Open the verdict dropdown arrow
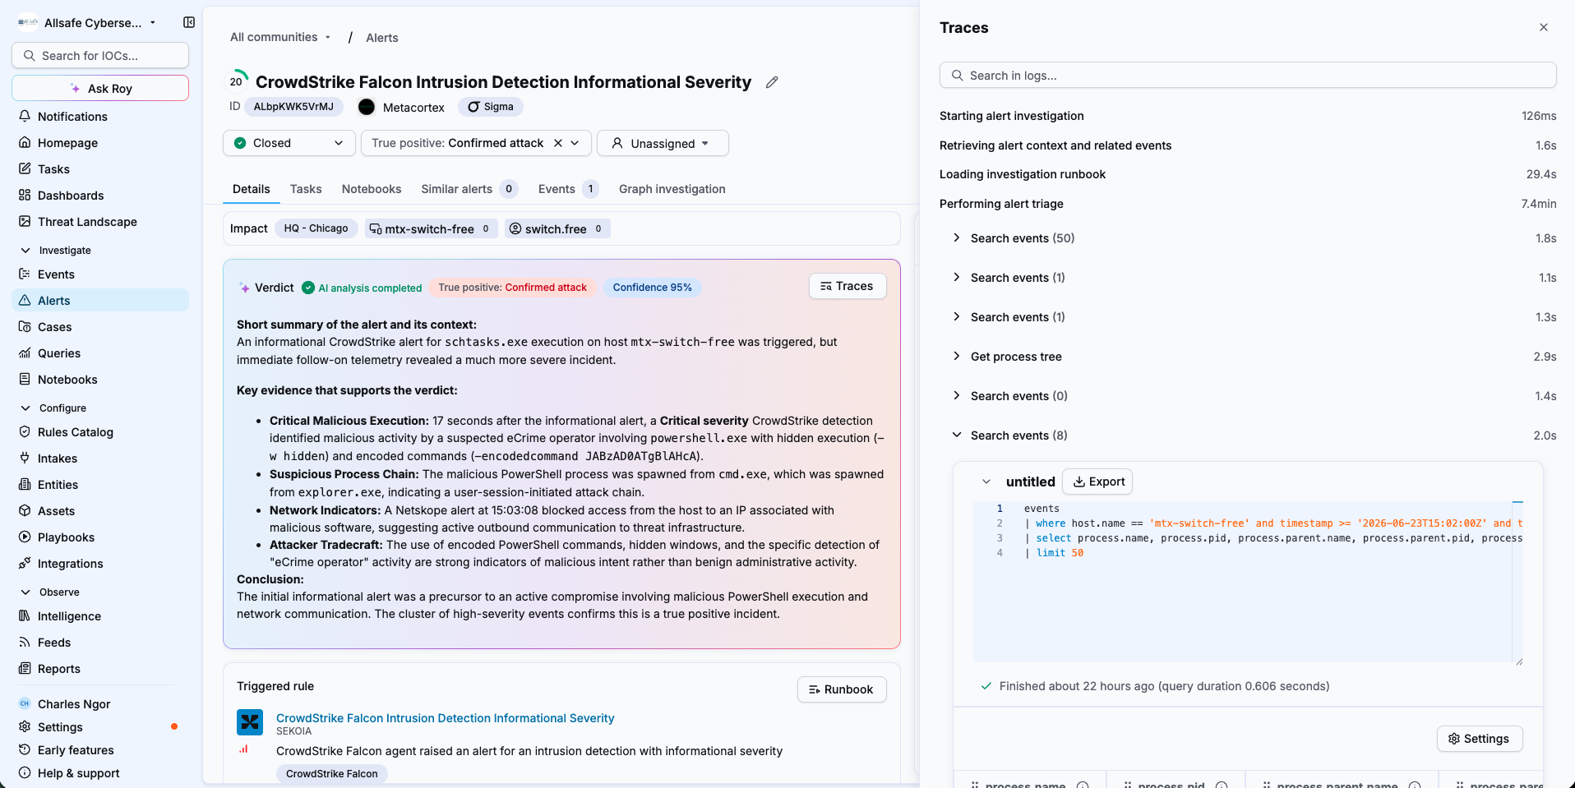 point(575,143)
